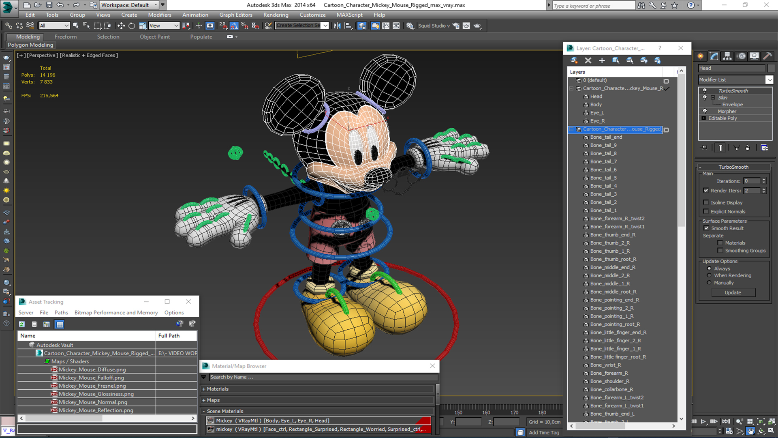Switch to Object Paint ribbon tab

point(155,36)
